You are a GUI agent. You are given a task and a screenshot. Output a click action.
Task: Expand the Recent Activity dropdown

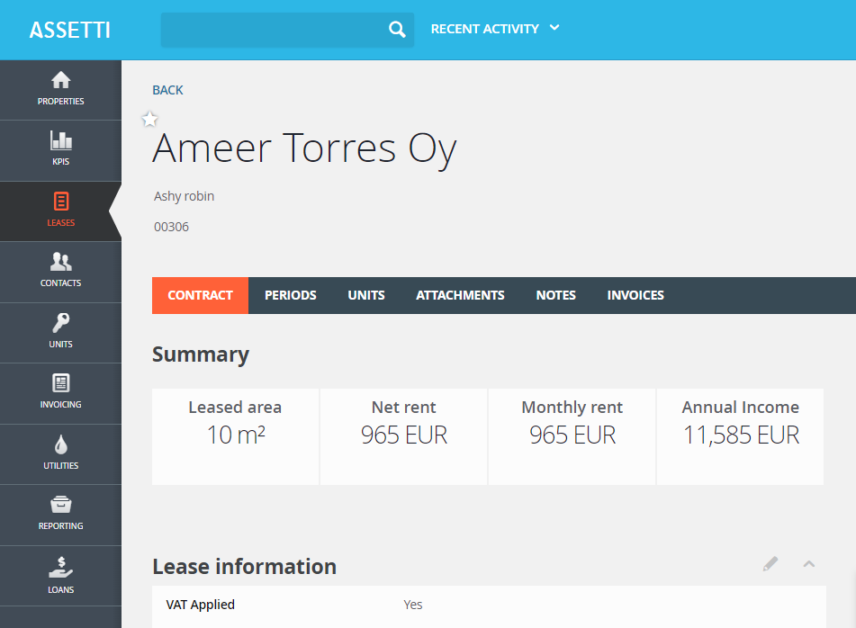tap(495, 29)
